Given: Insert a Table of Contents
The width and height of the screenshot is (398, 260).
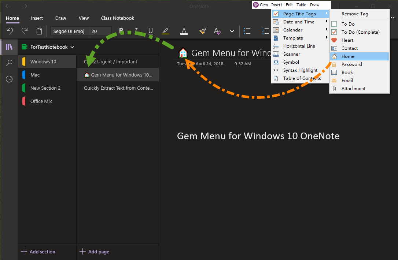Looking at the screenshot, I should [300, 78].
